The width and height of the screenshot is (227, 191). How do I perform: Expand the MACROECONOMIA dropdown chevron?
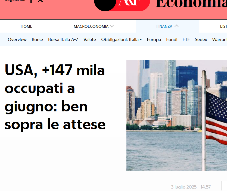point(112,26)
